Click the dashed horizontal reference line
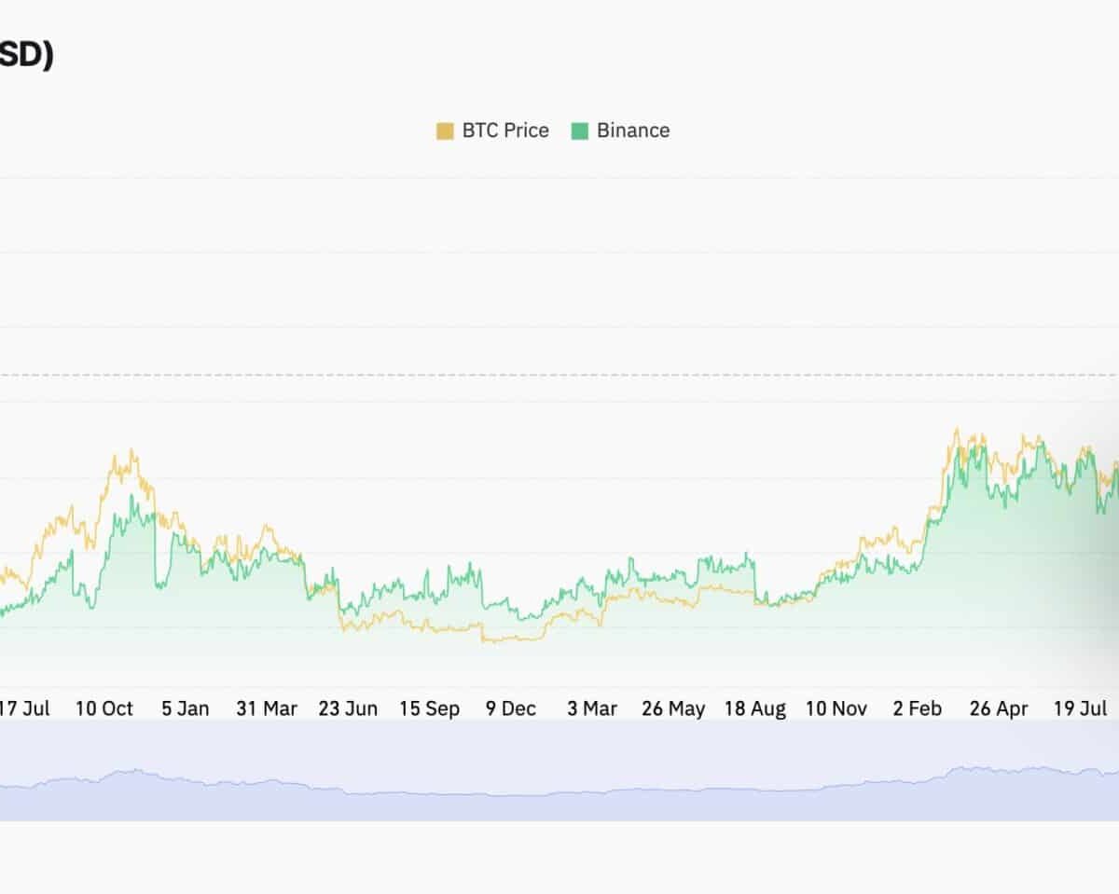 pyautogui.click(x=559, y=375)
